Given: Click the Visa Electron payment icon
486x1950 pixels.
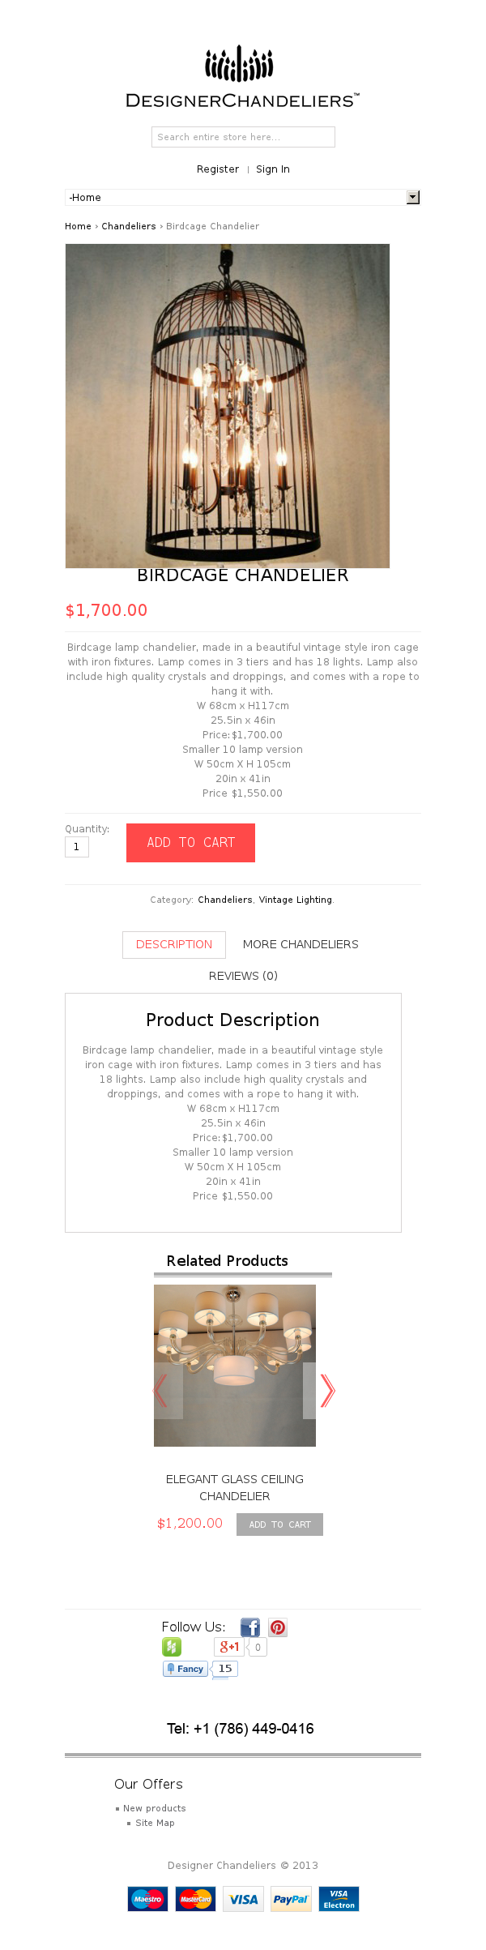Looking at the screenshot, I should pyautogui.click(x=339, y=1899).
